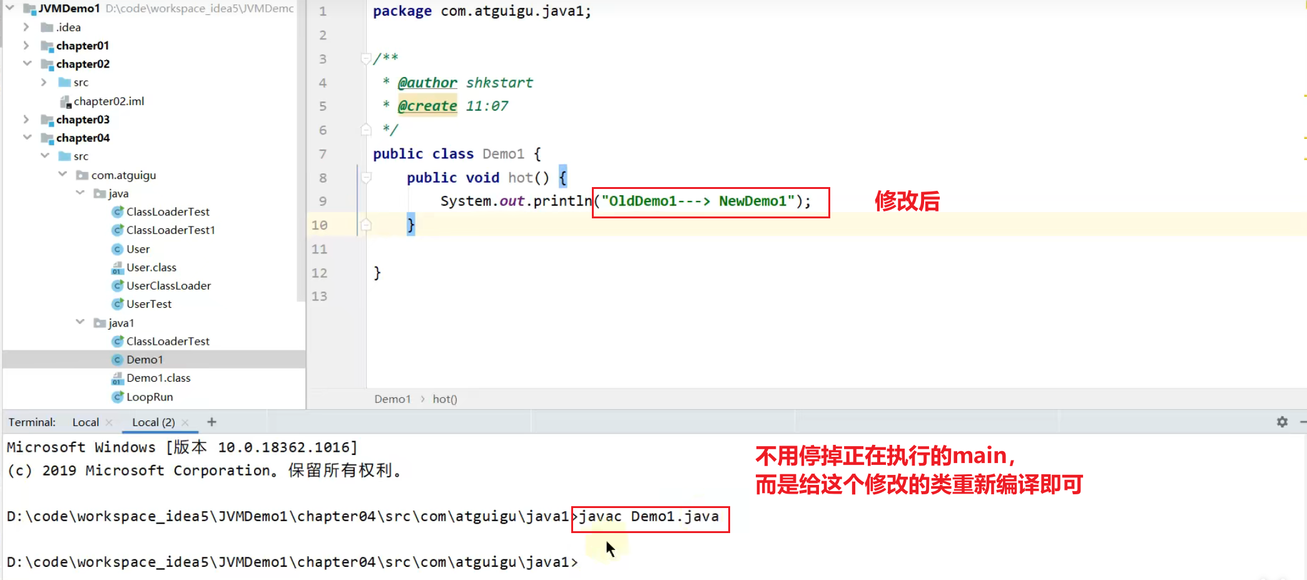Click class name Demo1 on line 7

(503, 154)
